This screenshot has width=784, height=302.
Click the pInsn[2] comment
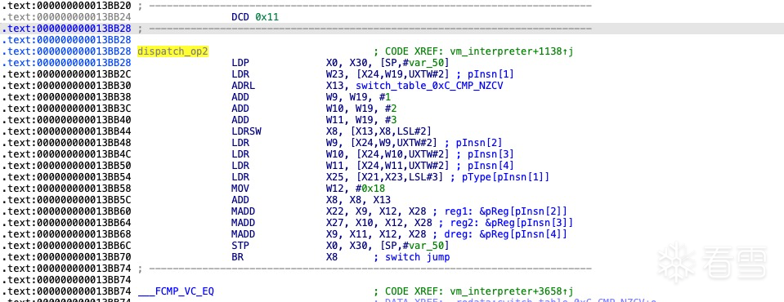(479, 143)
